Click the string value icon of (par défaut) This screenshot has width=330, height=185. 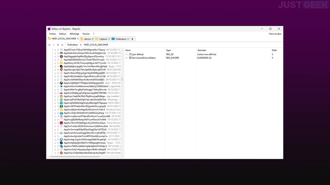point(130,54)
